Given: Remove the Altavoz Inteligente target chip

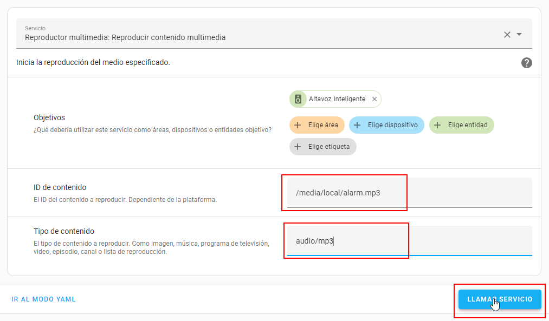Looking at the screenshot, I should click(374, 99).
